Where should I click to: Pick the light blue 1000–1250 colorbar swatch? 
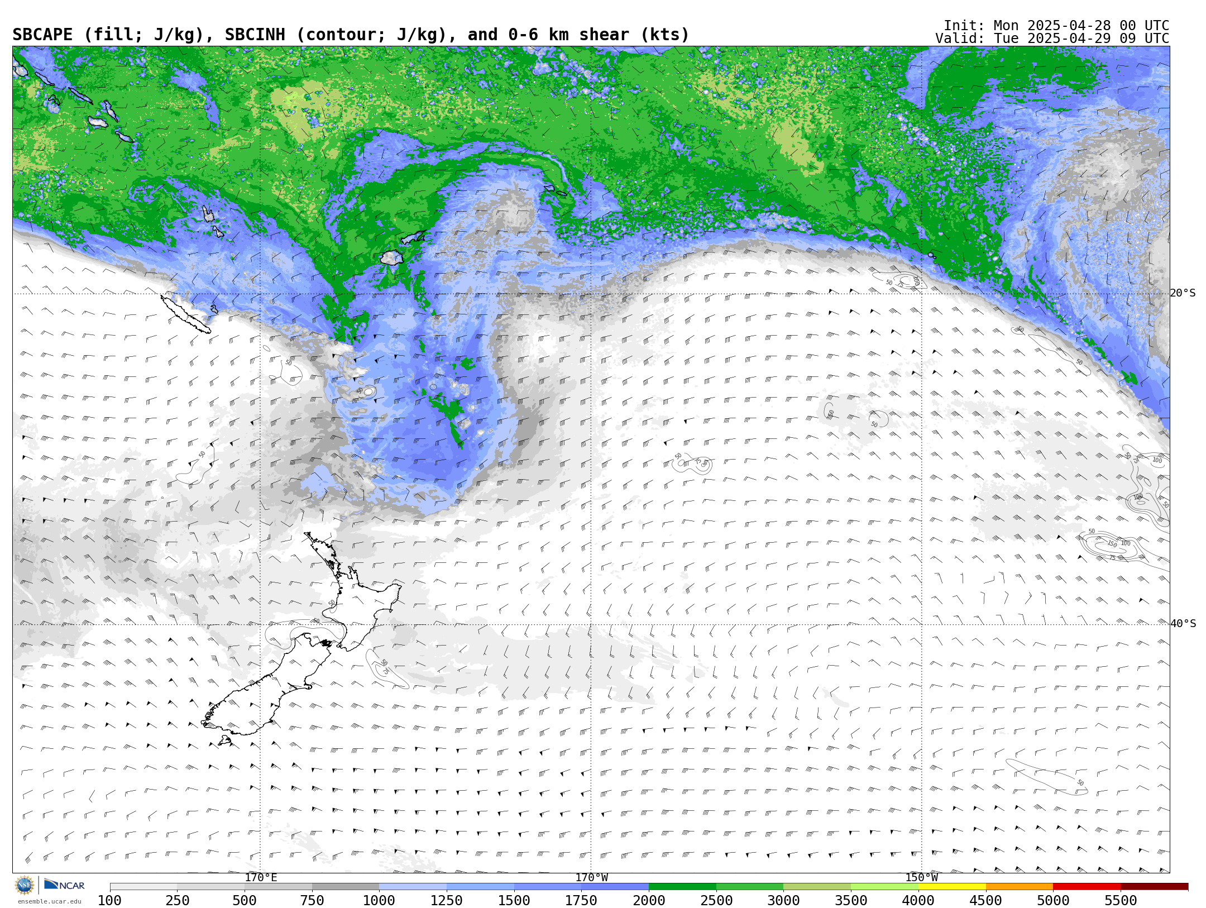[413, 887]
